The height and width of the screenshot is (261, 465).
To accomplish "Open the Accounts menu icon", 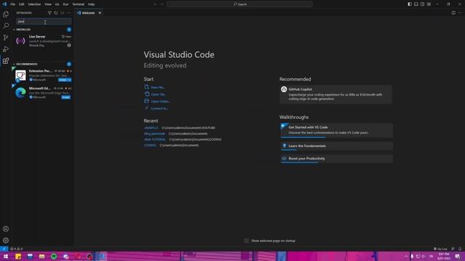I will 6,229.
